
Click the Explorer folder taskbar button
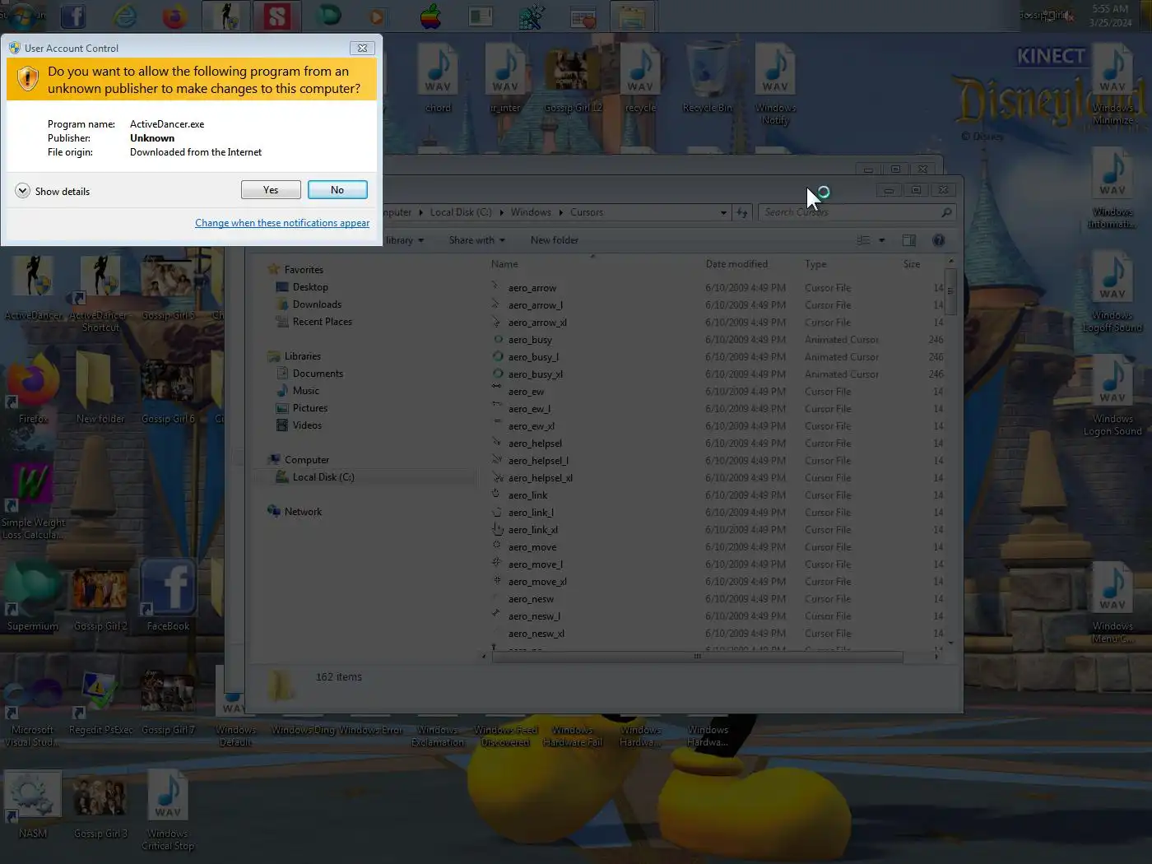(632, 16)
